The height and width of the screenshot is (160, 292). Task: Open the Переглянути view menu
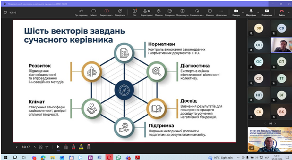182,12
